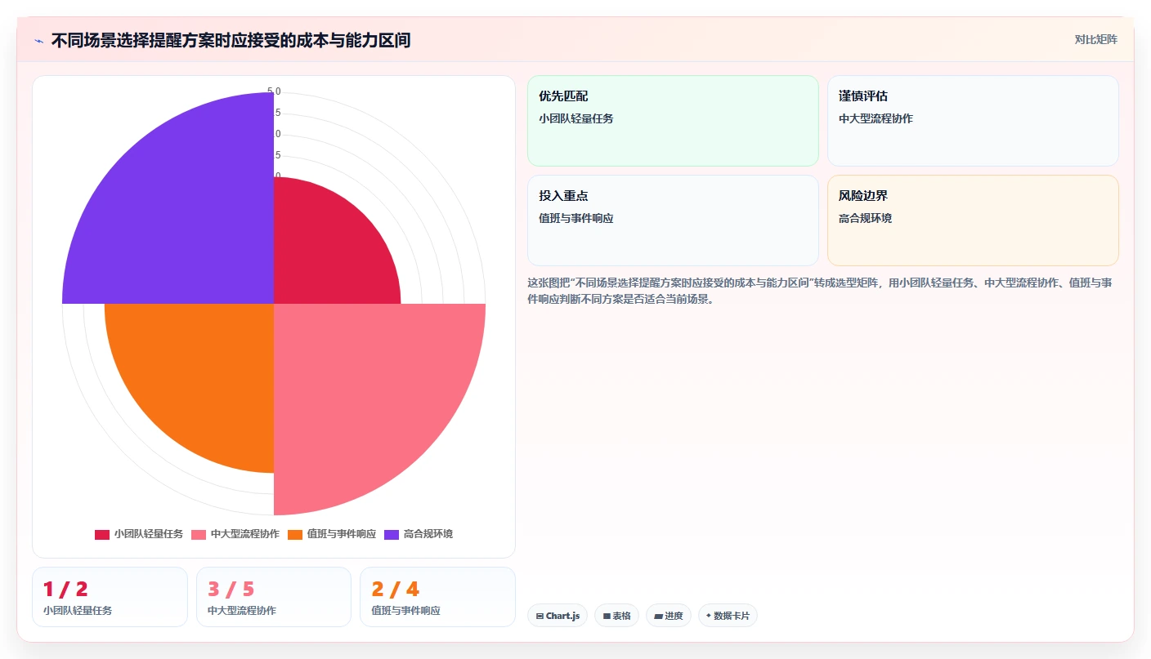
Task: Open the 谨慎评估 card
Action: pyautogui.click(x=973, y=121)
